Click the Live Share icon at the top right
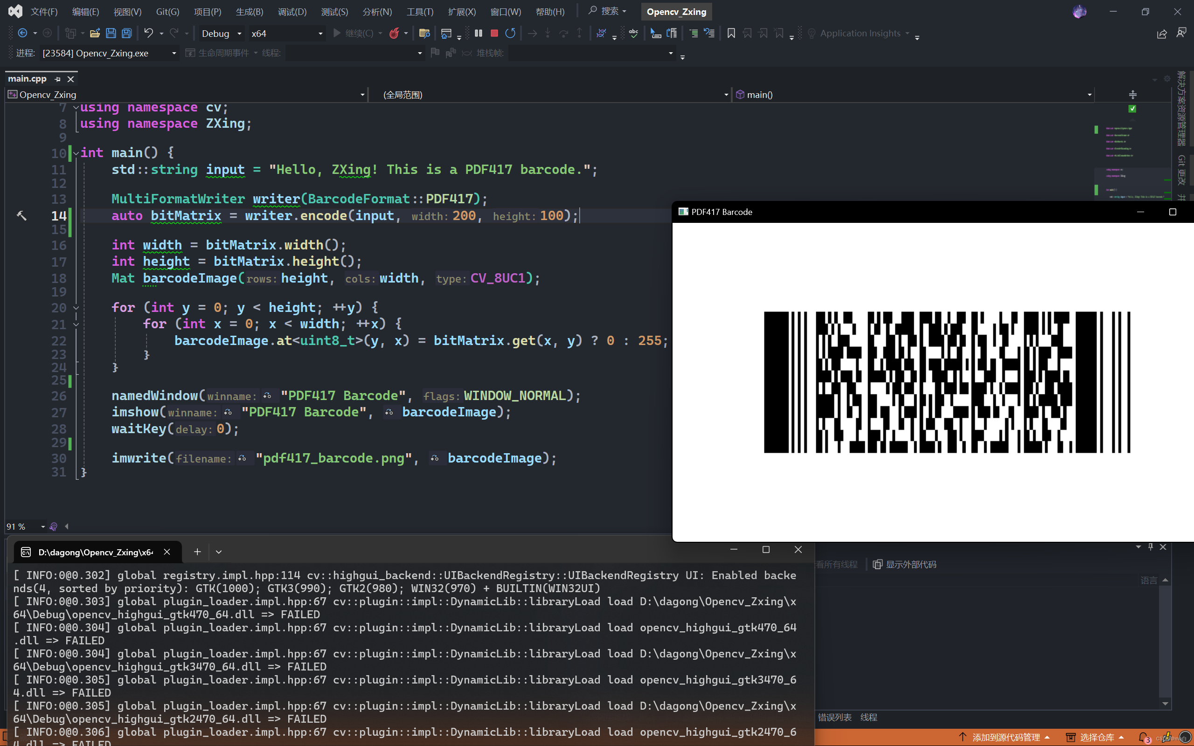The height and width of the screenshot is (746, 1194). click(x=1162, y=34)
